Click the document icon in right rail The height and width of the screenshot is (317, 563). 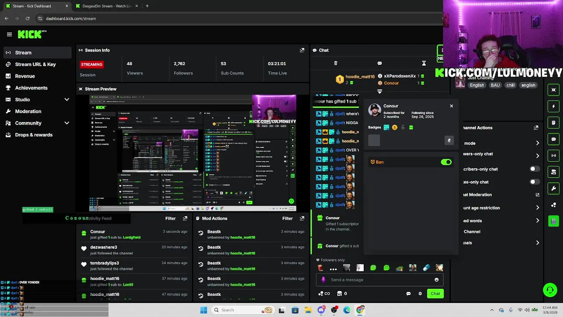tap(554, 123)
